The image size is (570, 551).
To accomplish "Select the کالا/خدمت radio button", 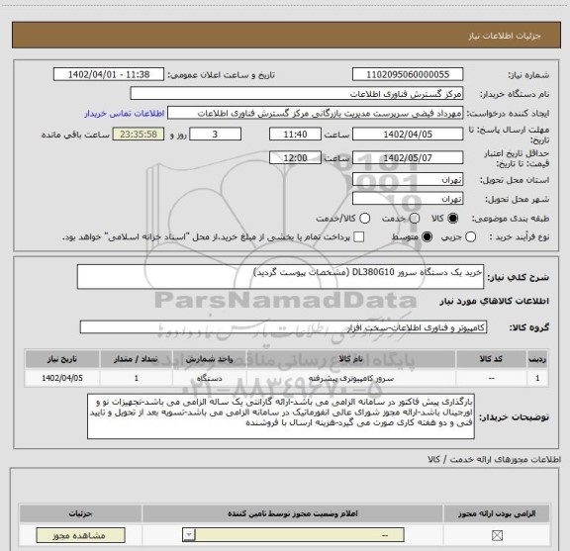I will 364,219.
